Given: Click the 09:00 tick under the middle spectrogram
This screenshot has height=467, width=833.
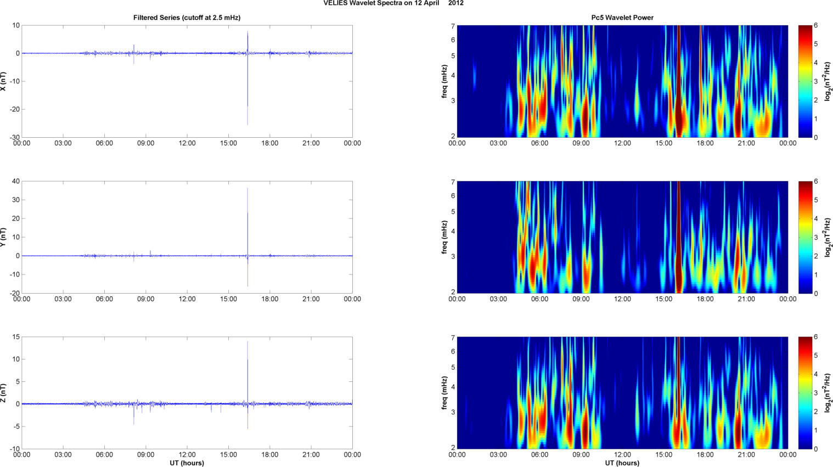Looking at the screenshot, I should coord(581,299).
